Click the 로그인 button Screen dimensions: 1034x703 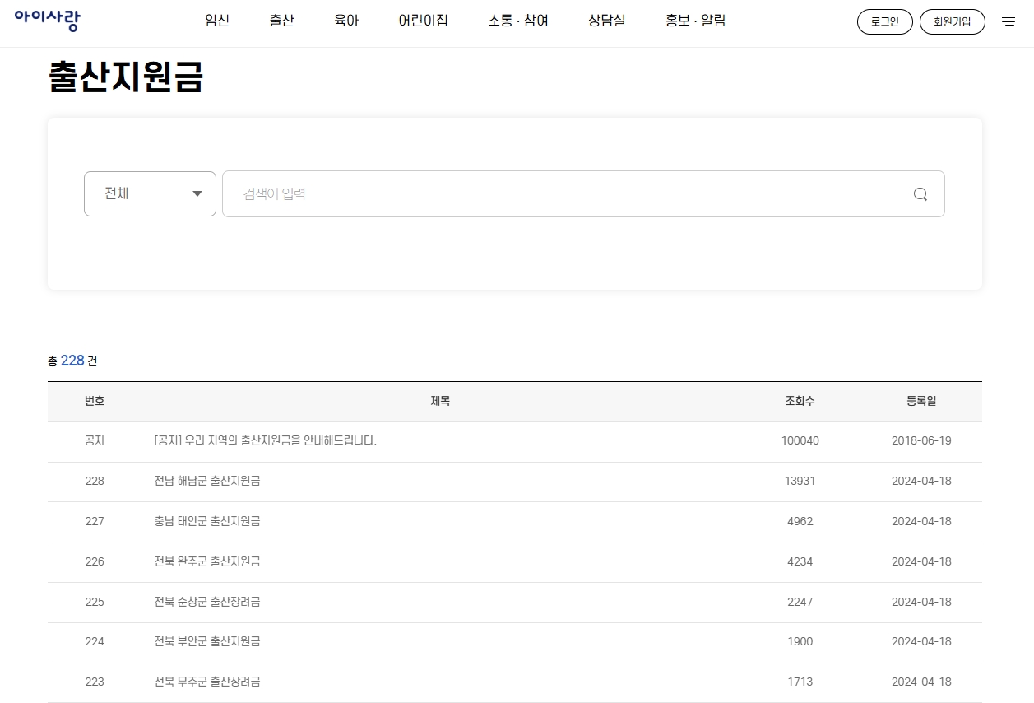click(x=885, y=22)
